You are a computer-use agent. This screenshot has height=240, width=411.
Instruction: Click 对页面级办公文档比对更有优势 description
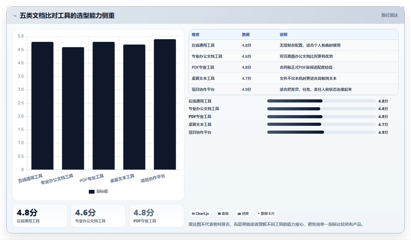[306, 56]
